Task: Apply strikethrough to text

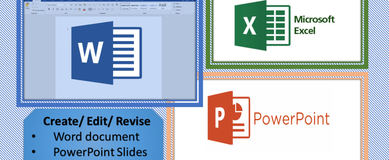Action: point(62,9)
